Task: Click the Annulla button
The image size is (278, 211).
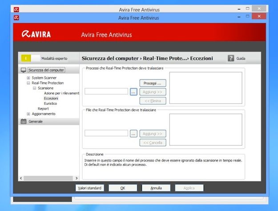Action: click(x=156, y=188)
